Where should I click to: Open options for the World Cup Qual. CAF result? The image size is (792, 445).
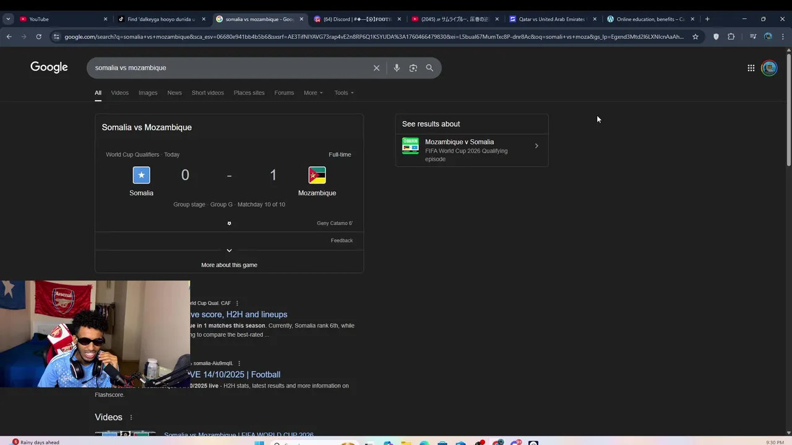tap(237, 303)
